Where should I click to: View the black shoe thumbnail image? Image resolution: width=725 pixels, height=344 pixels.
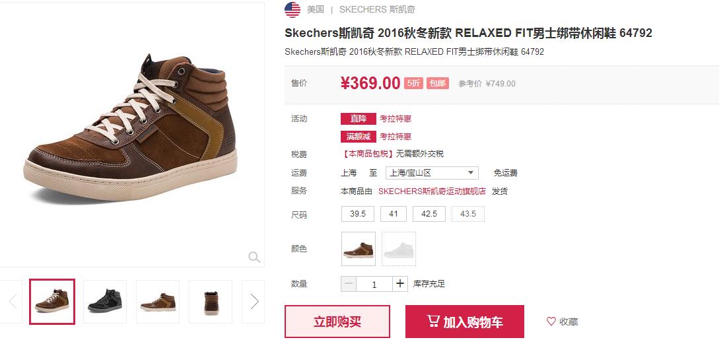click(105, 302)
